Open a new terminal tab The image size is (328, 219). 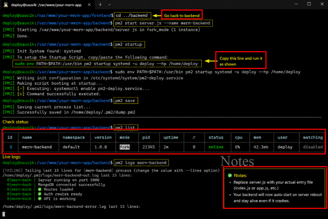(x=100, y=4)
